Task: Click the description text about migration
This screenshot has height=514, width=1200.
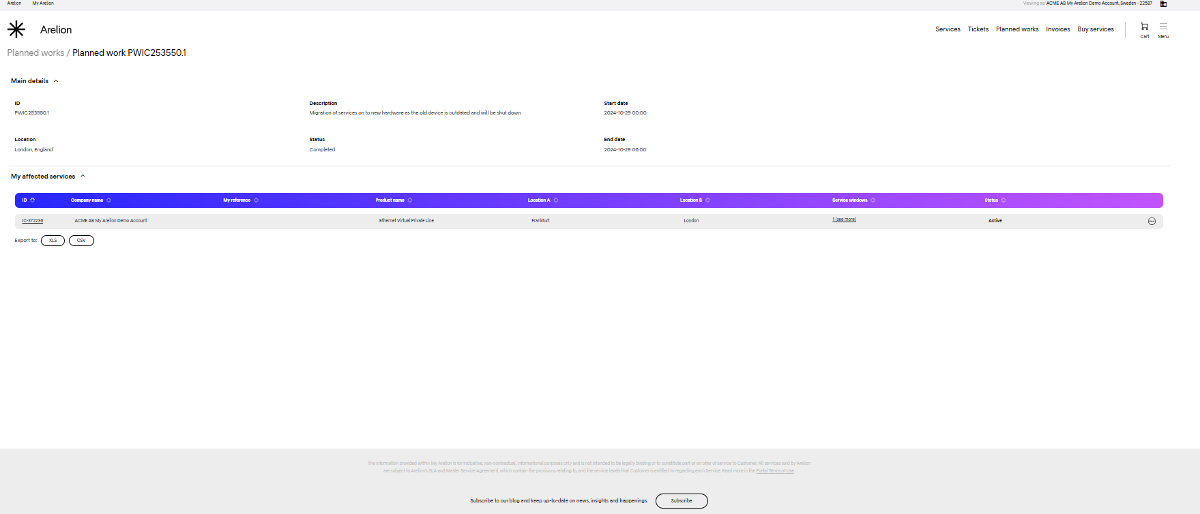Action: point(415,113)
